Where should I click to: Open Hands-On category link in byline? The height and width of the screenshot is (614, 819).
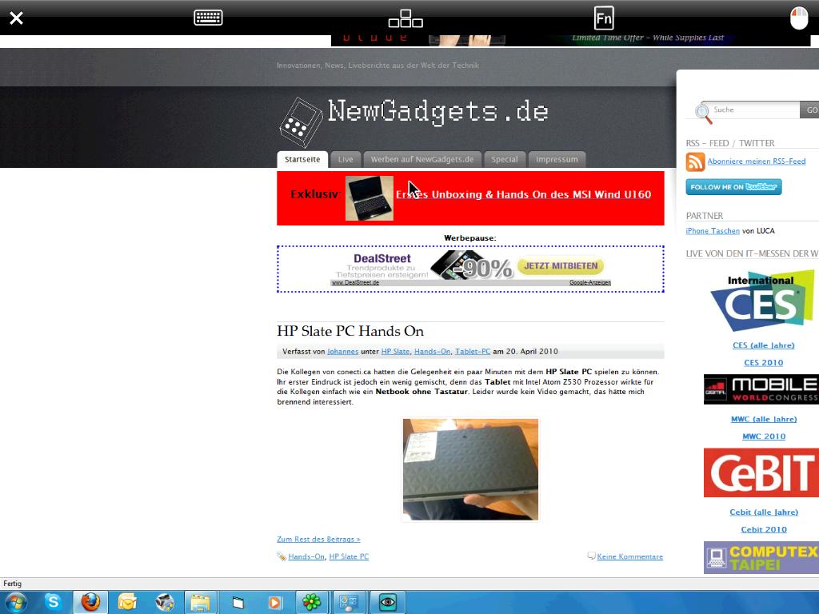(433, 352)
